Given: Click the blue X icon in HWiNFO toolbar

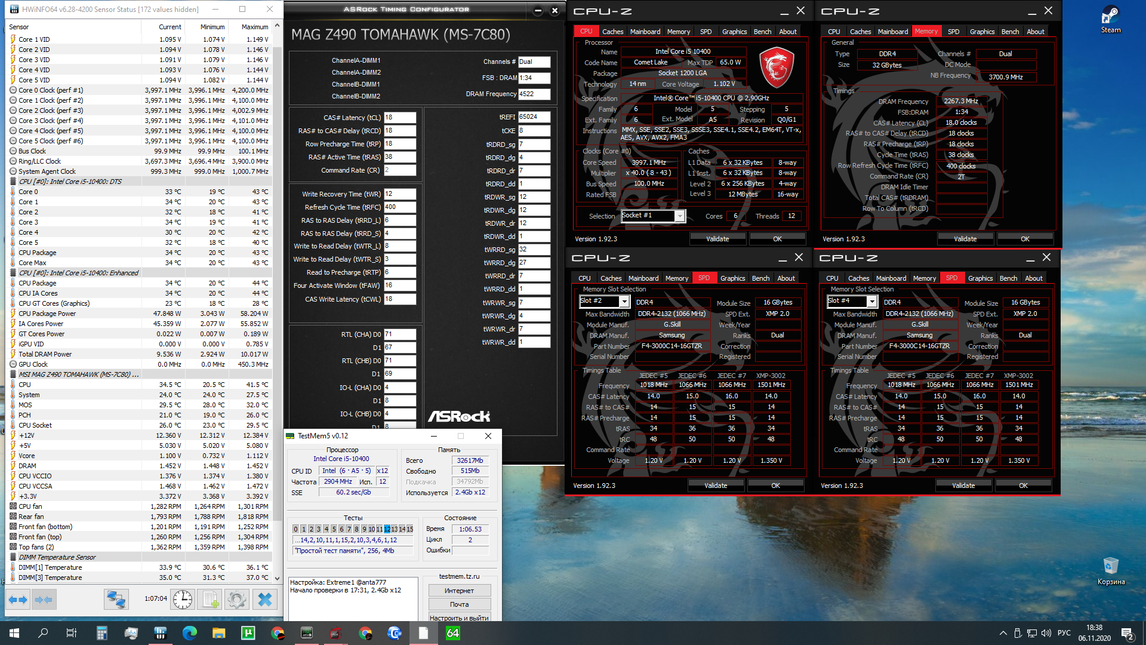Looking at the screenshot, I should (265, 599).
